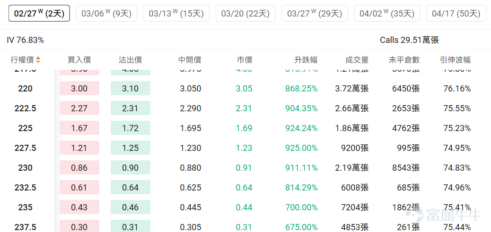491x232 pixels.
Task: Click ask price 0.46 for strike 235
Action: (130, 207)
